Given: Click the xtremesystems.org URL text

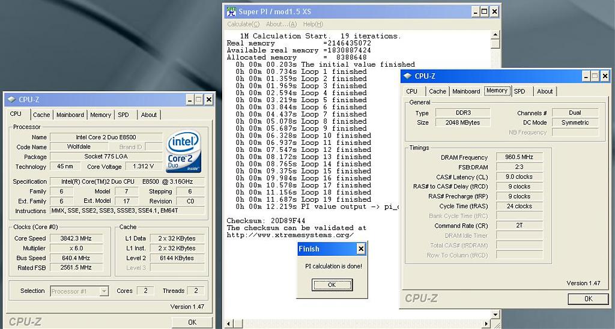Looking at the screenshot, I should 290,235.
